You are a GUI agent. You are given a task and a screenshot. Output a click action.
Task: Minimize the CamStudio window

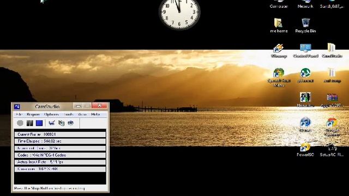point(78,106)
